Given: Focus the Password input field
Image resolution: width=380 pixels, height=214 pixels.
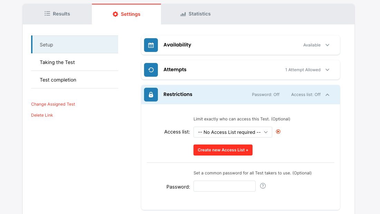Looking at the screenshot, I should click(x=224, y=186).
